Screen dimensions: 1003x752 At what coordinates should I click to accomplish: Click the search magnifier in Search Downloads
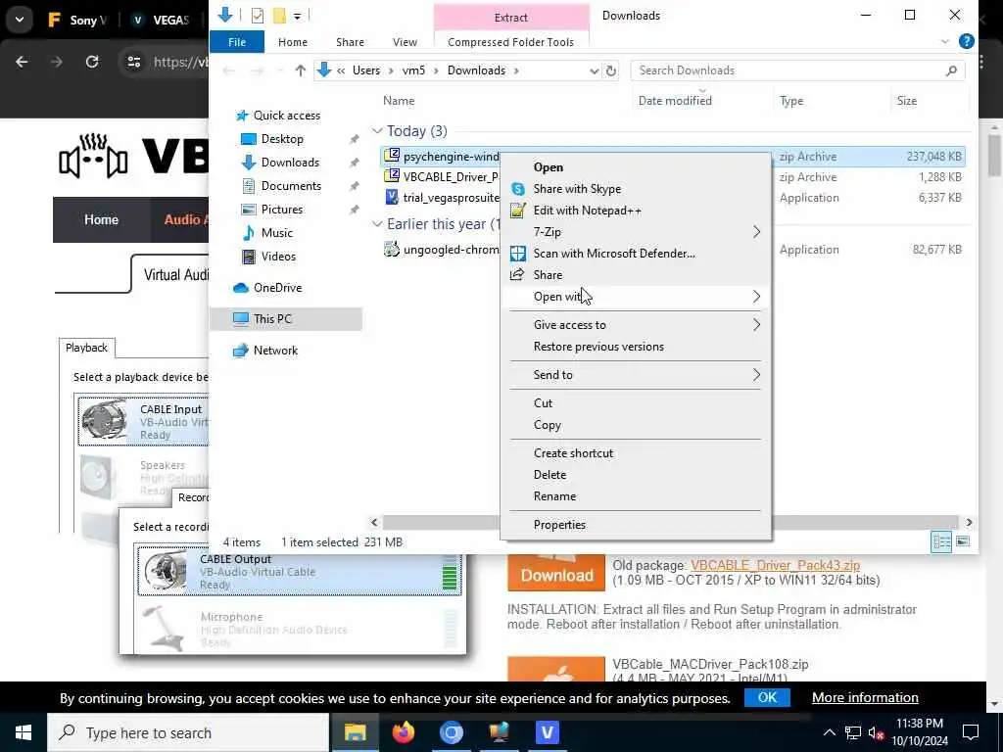click(951, 70)
